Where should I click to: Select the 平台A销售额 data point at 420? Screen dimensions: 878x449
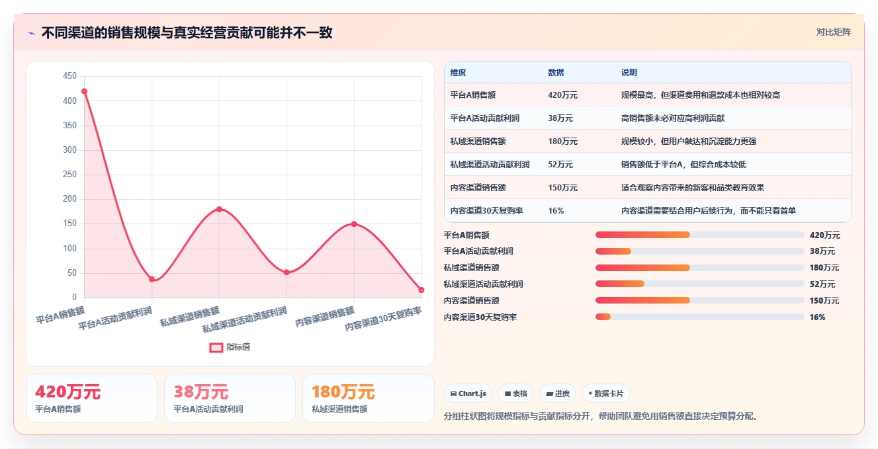coord(84,91)
